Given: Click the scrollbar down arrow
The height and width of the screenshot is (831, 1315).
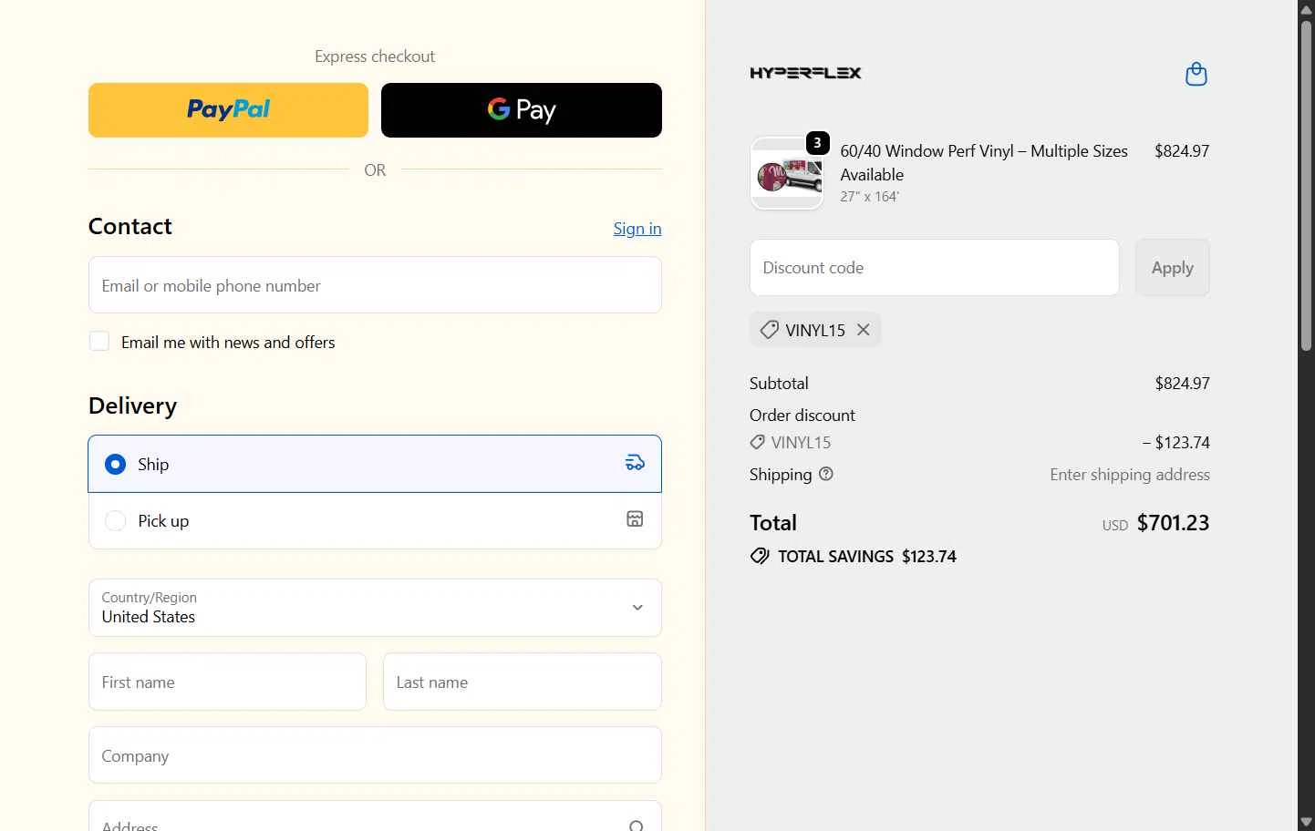Looking at the screenshot, I should coord(1306,822).
